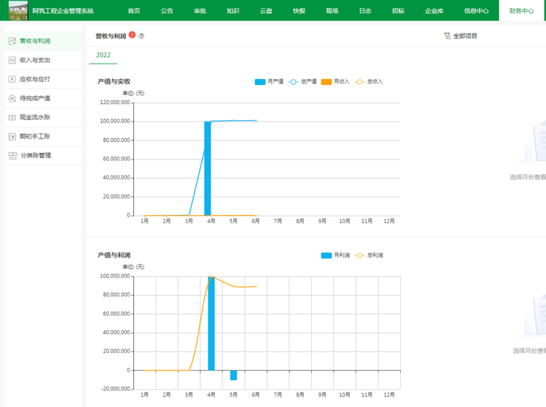Open 期初手工账 sidebar item
Screen dimensions: 546x407
point(43,137)
